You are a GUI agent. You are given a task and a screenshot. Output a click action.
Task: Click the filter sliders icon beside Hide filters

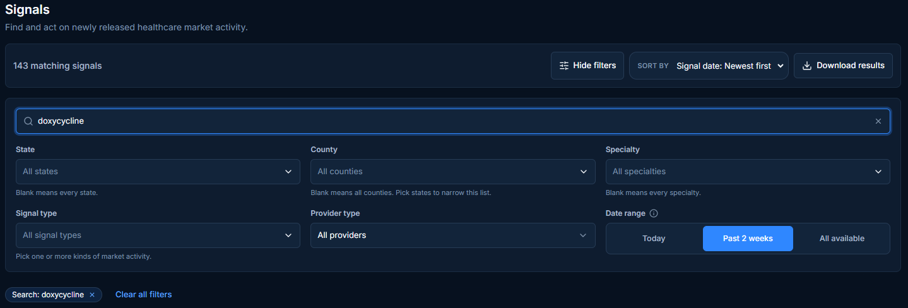[564, 66]
